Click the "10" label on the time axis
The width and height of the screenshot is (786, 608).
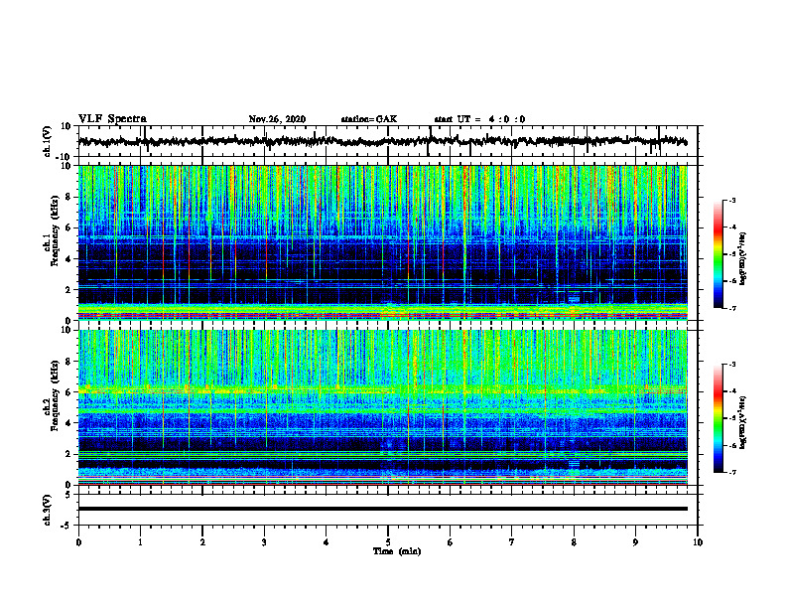coord(698,542)
